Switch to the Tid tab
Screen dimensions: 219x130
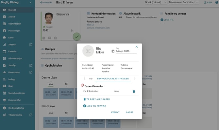[x=91, y=79]
